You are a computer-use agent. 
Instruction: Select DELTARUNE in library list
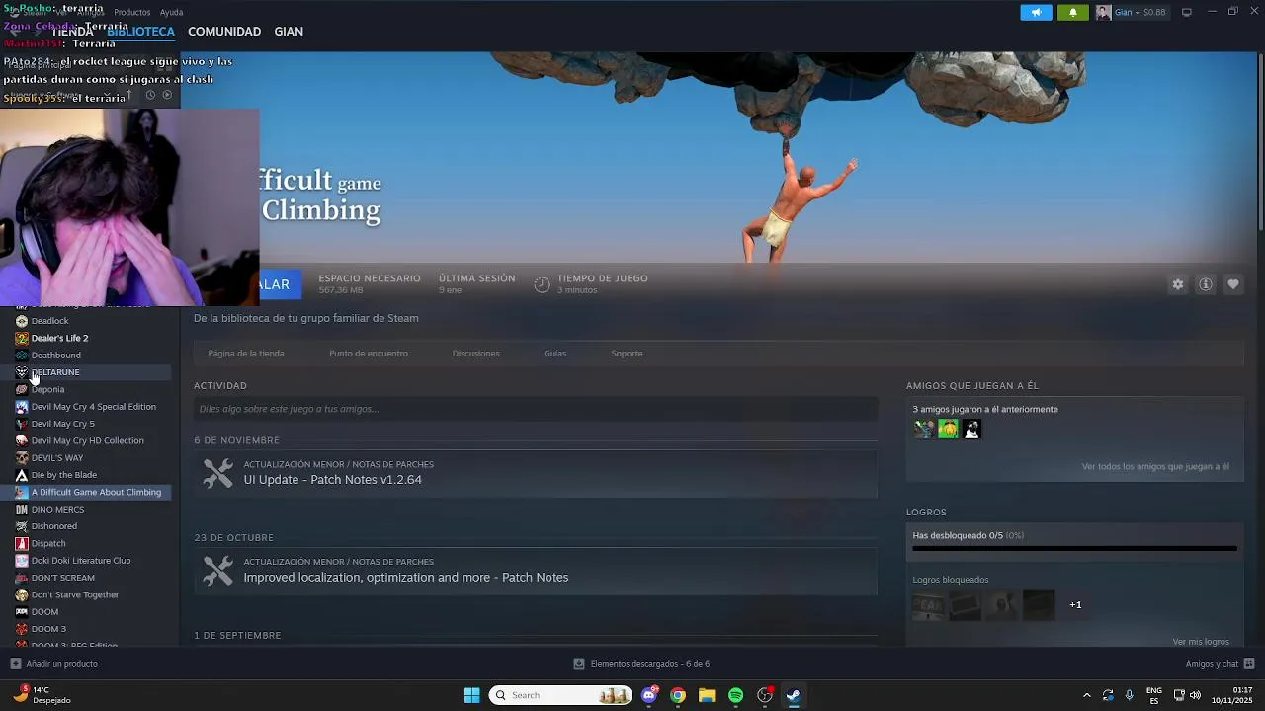(x=55, y=372)
